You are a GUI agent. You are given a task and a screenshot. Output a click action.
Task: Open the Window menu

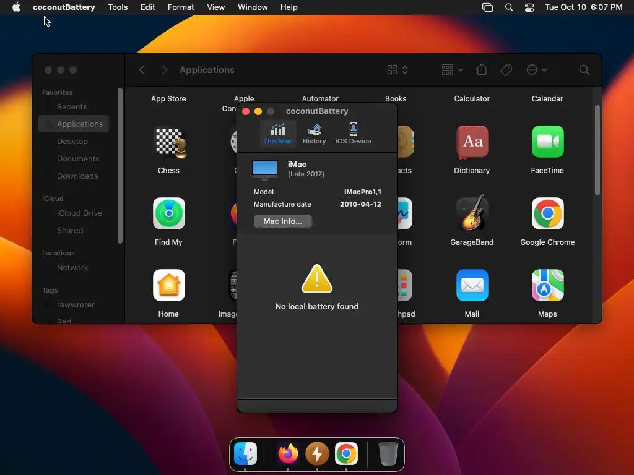click(x=253, y=7)
